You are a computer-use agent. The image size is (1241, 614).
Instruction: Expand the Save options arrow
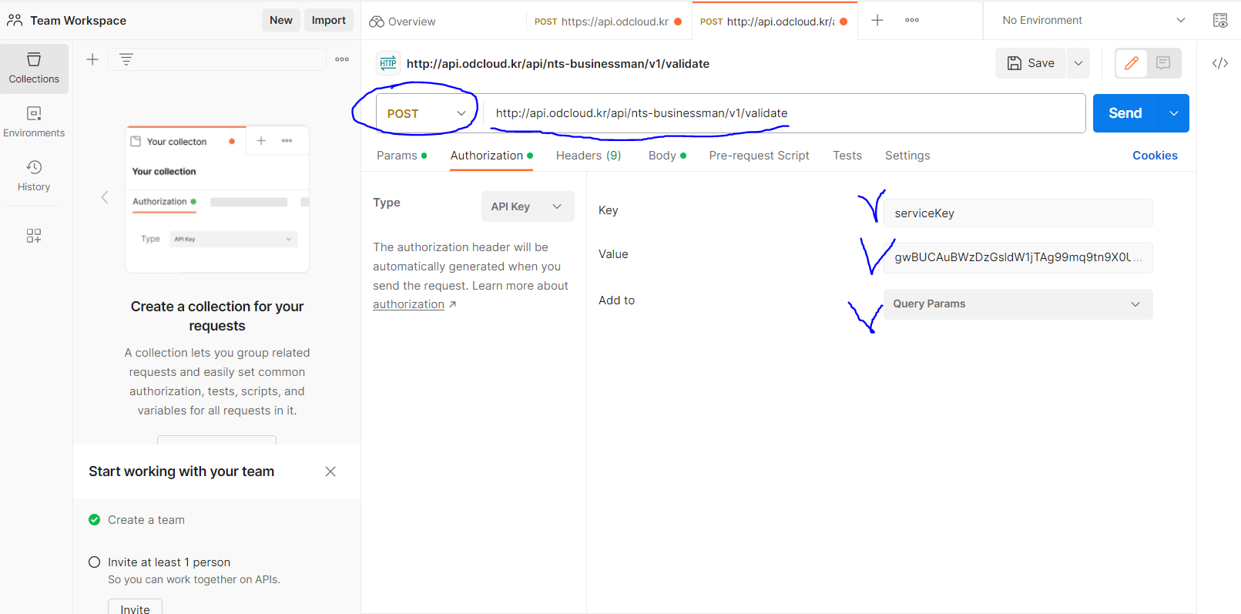(x=1078, y=63)
